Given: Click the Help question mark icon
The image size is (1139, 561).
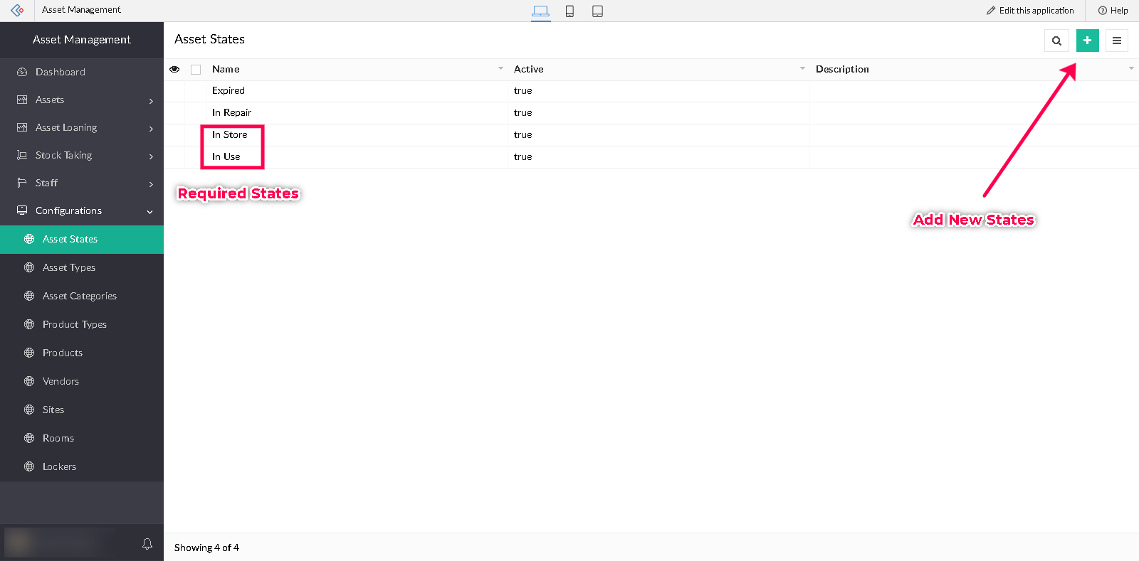Looking at the screenshot, I should [x=1103, y=11].
